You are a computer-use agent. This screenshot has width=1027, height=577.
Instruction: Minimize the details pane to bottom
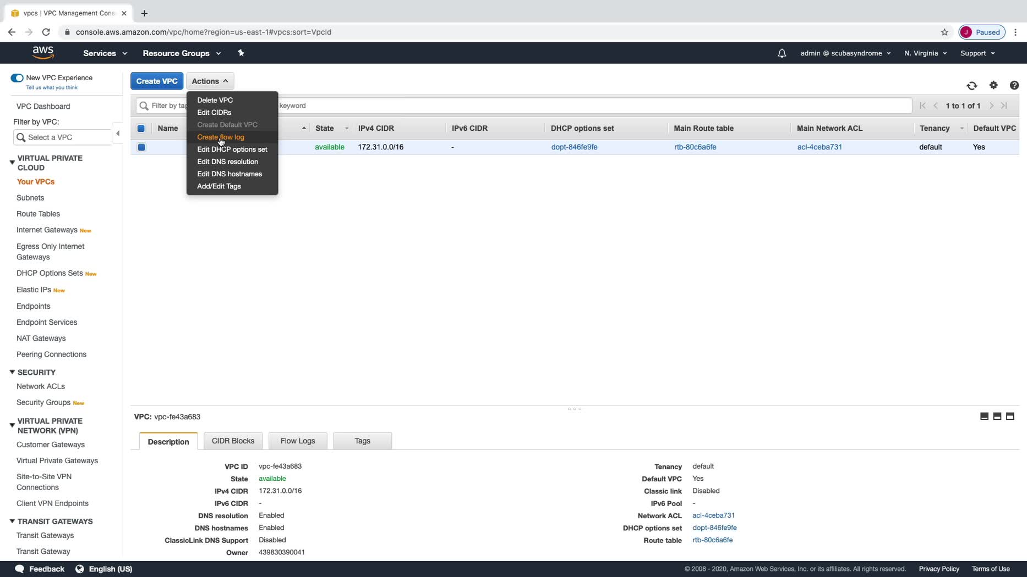tap(985, 417)
